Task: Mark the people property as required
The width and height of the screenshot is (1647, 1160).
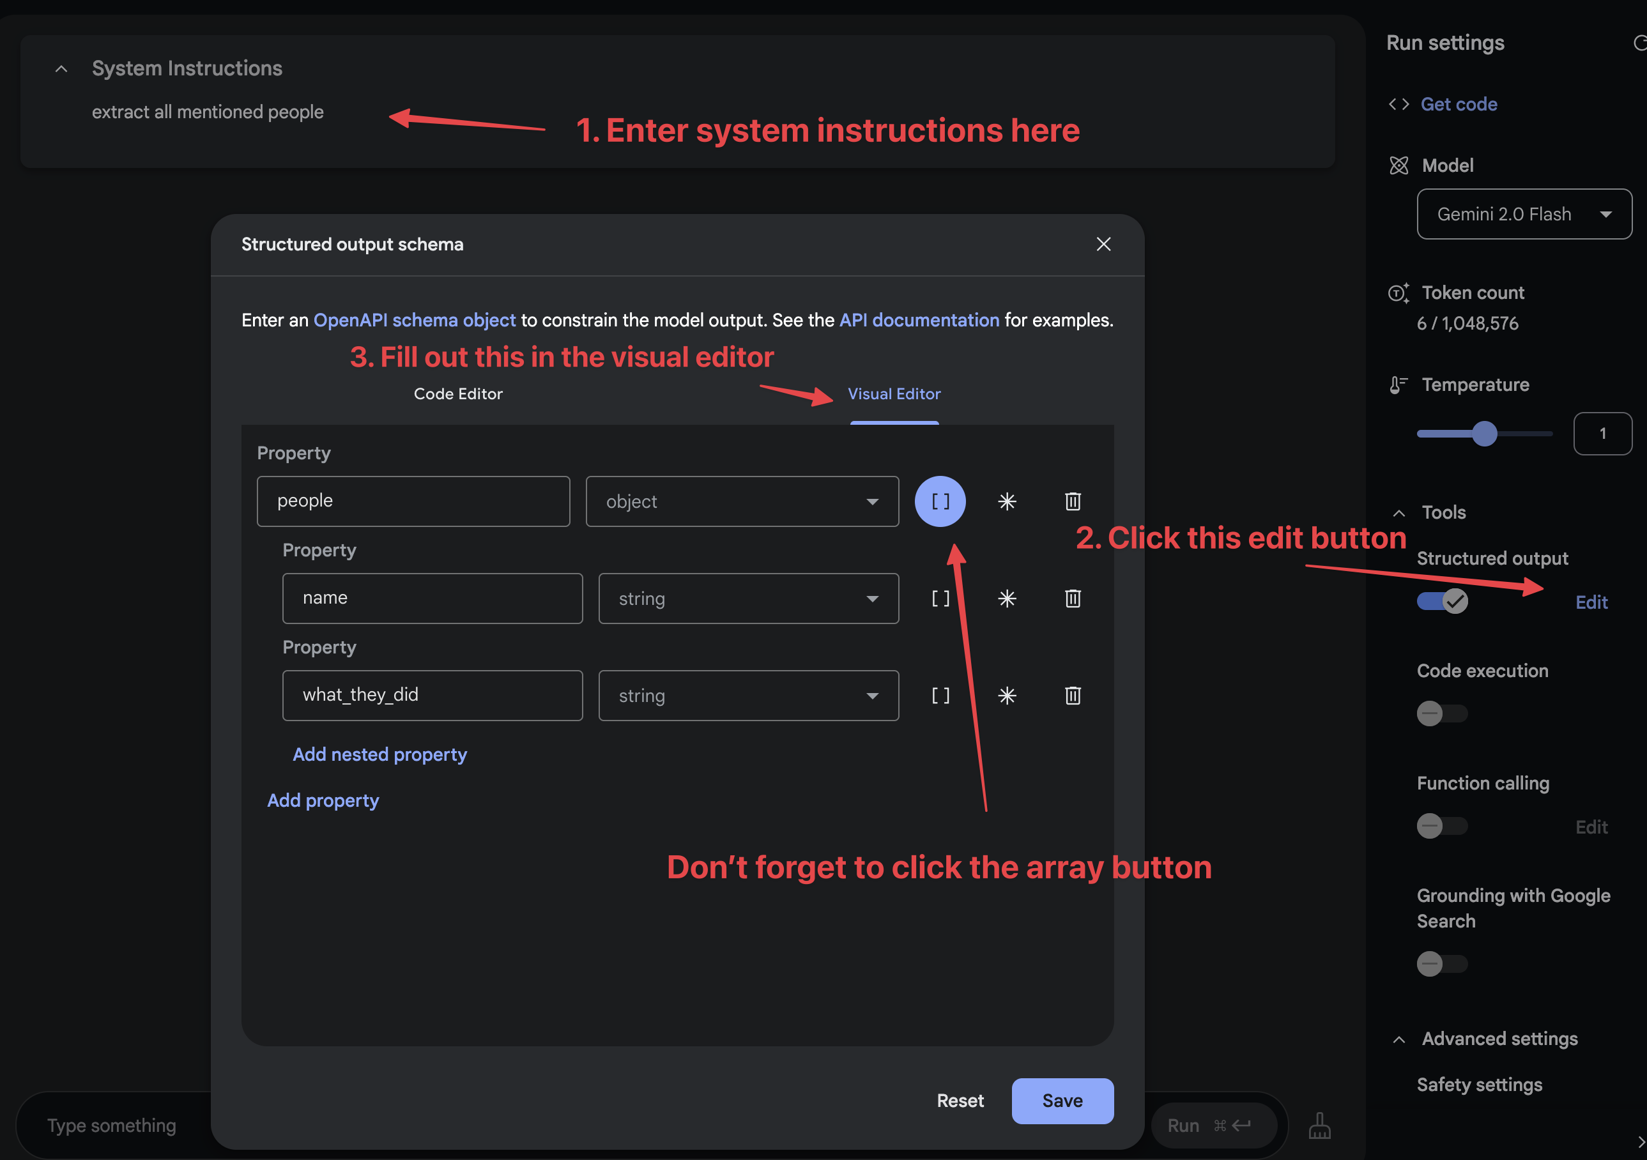Action: [1006, 501]
